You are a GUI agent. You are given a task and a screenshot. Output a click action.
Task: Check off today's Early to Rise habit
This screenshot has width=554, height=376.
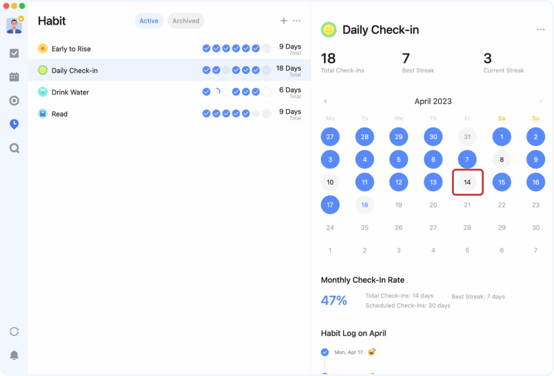pos(266,48)
